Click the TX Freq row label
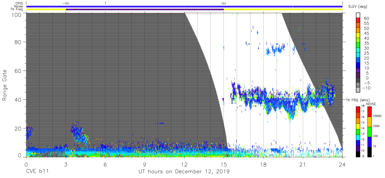The image size is (385, 178). 17,9
